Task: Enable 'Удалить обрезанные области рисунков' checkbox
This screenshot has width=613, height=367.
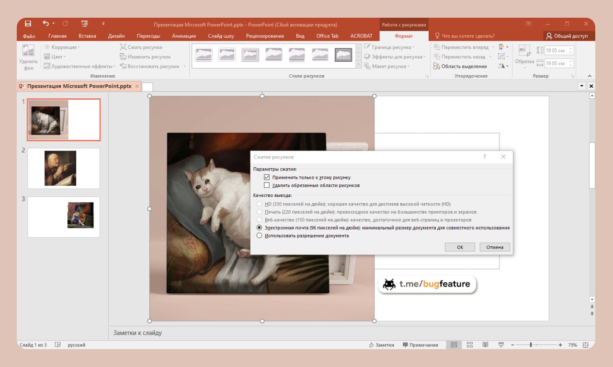Action: [x=267, y=185]
